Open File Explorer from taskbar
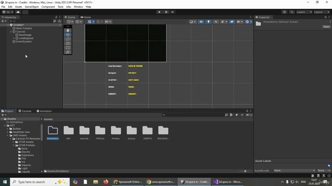The image size is (332, 186). [x=95, y=182]
